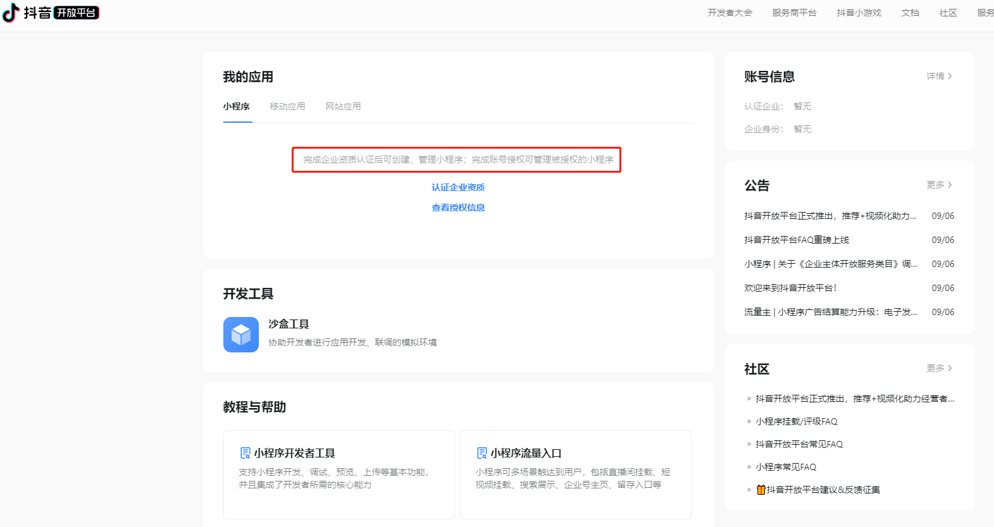Switch to the 移动应用 tab
Screen dimensions: 994x527
click(287, 106)
